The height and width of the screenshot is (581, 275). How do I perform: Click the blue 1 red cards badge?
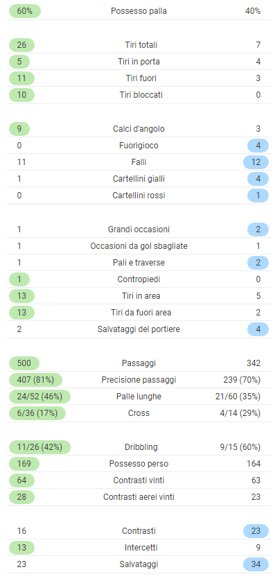258,196
